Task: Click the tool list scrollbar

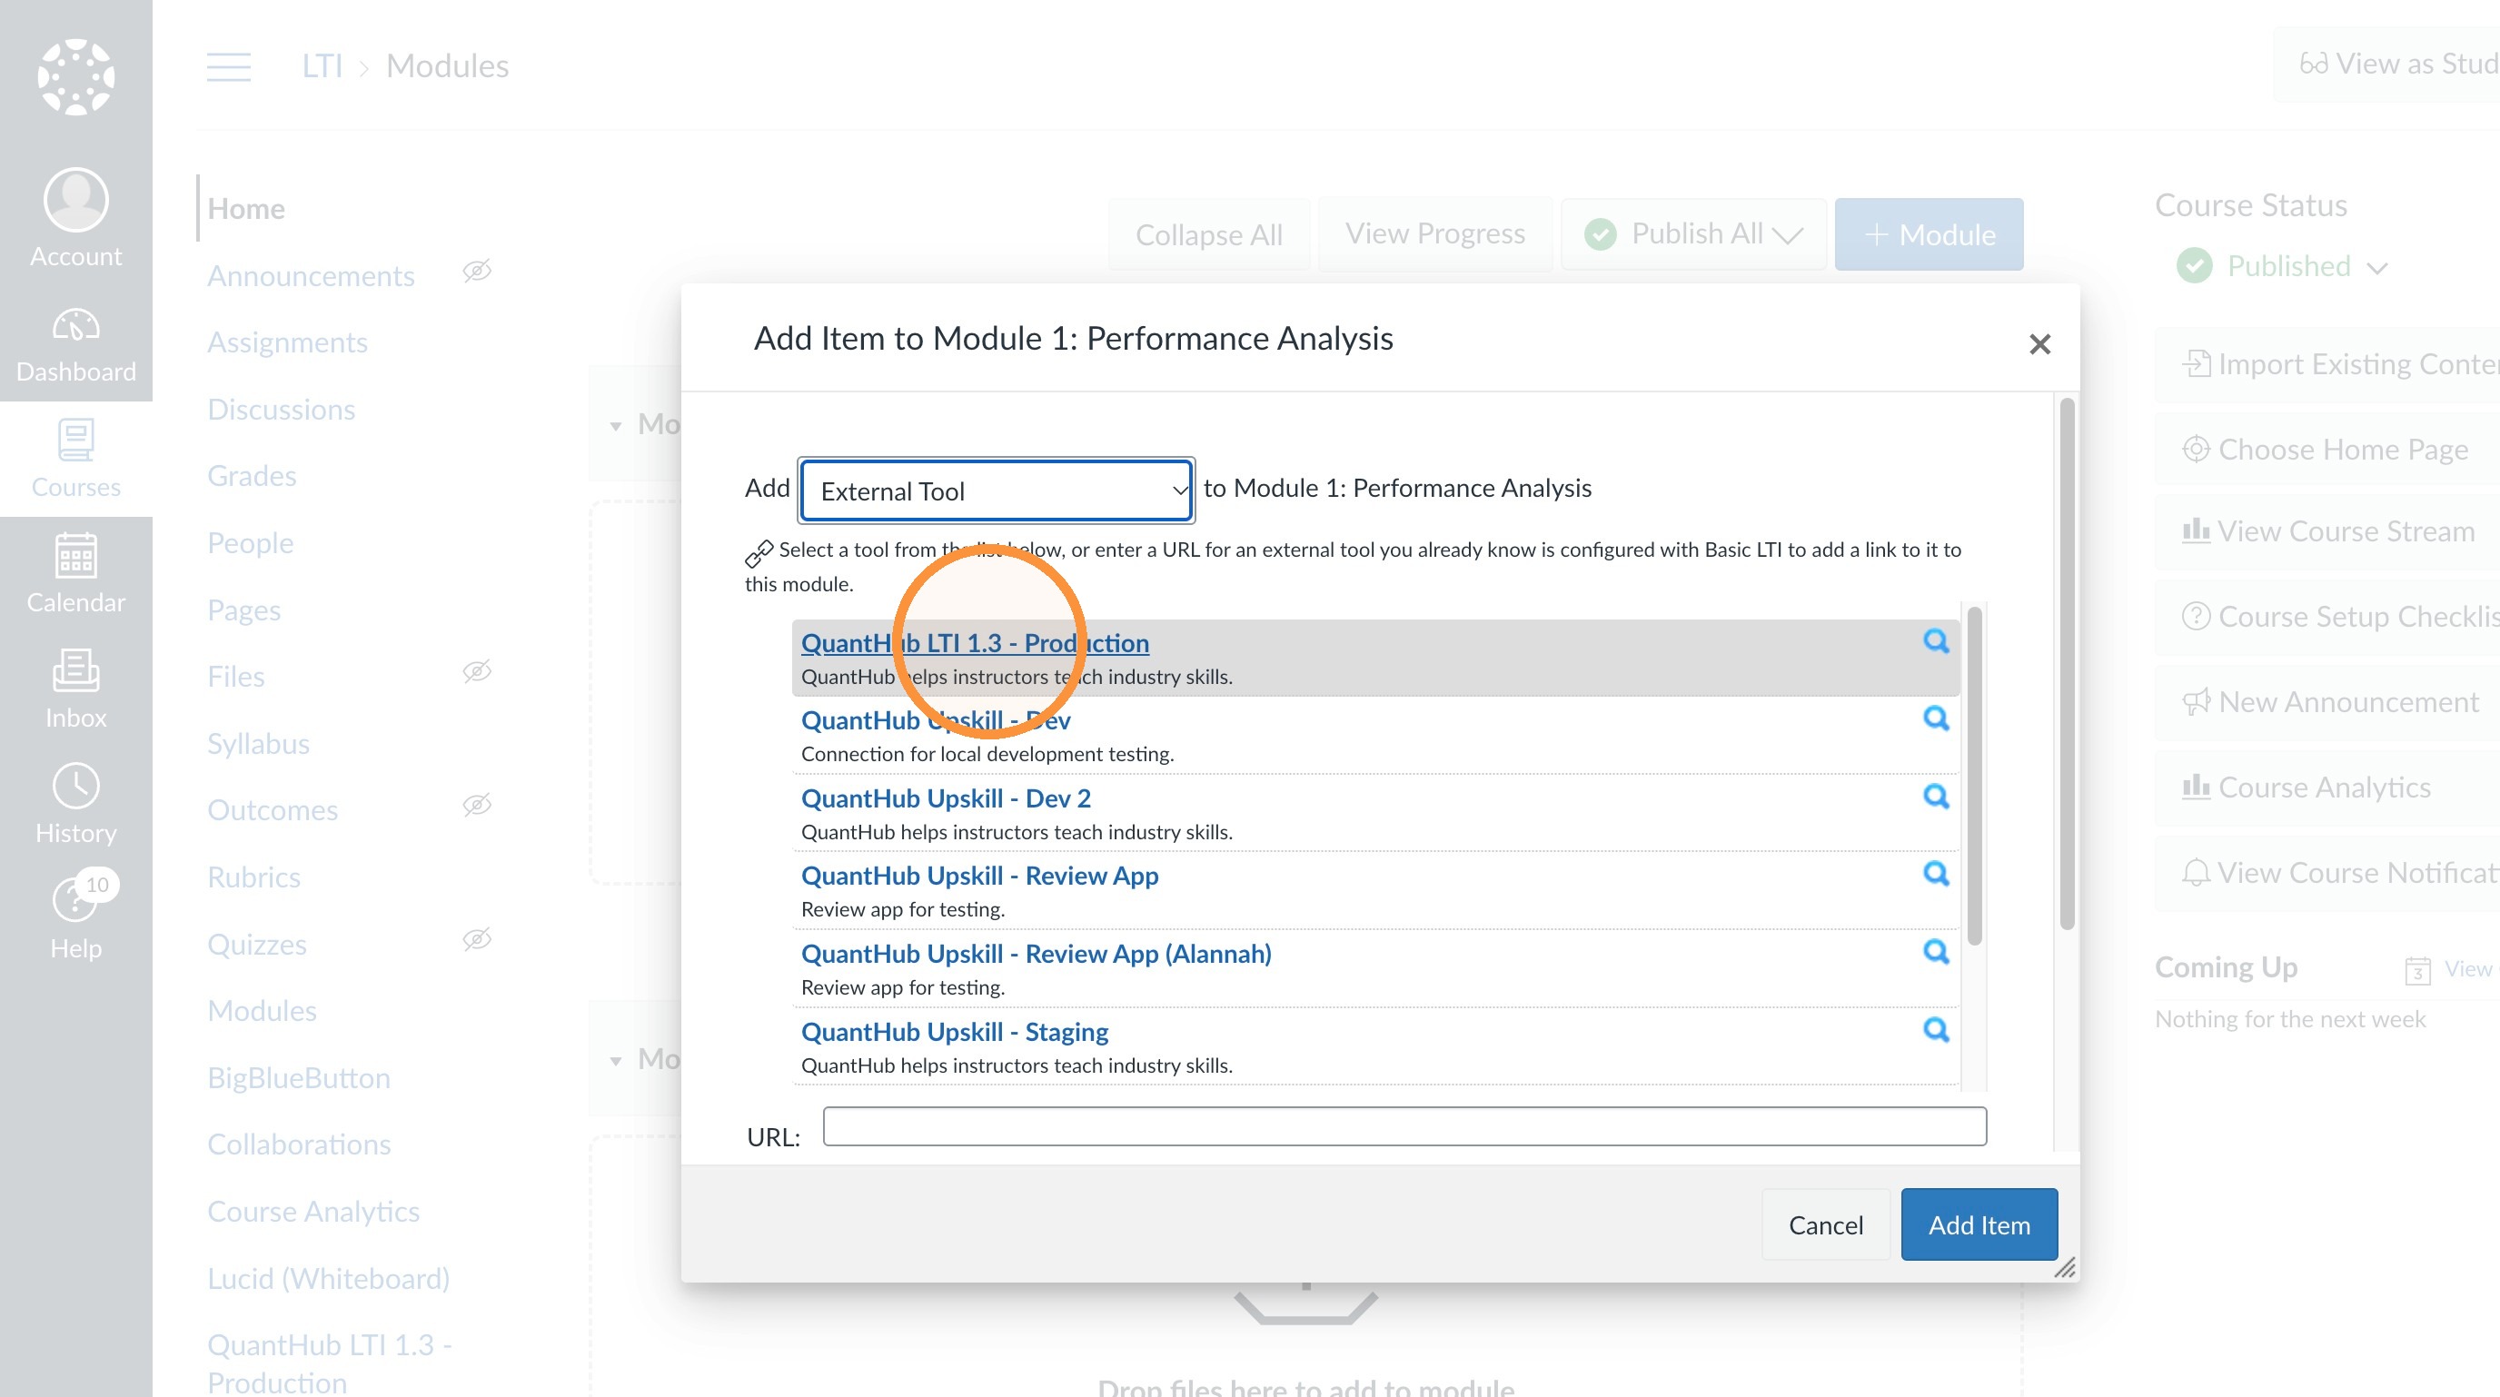Action: point(1974,776)
